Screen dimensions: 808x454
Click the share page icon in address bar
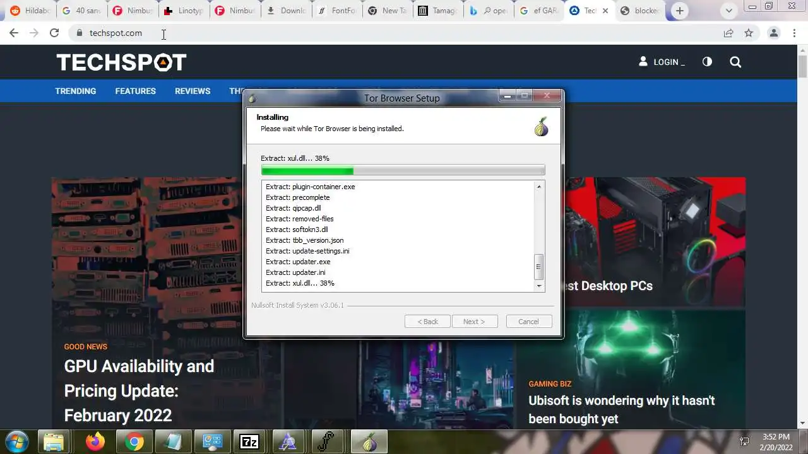(x=728, y=33)
